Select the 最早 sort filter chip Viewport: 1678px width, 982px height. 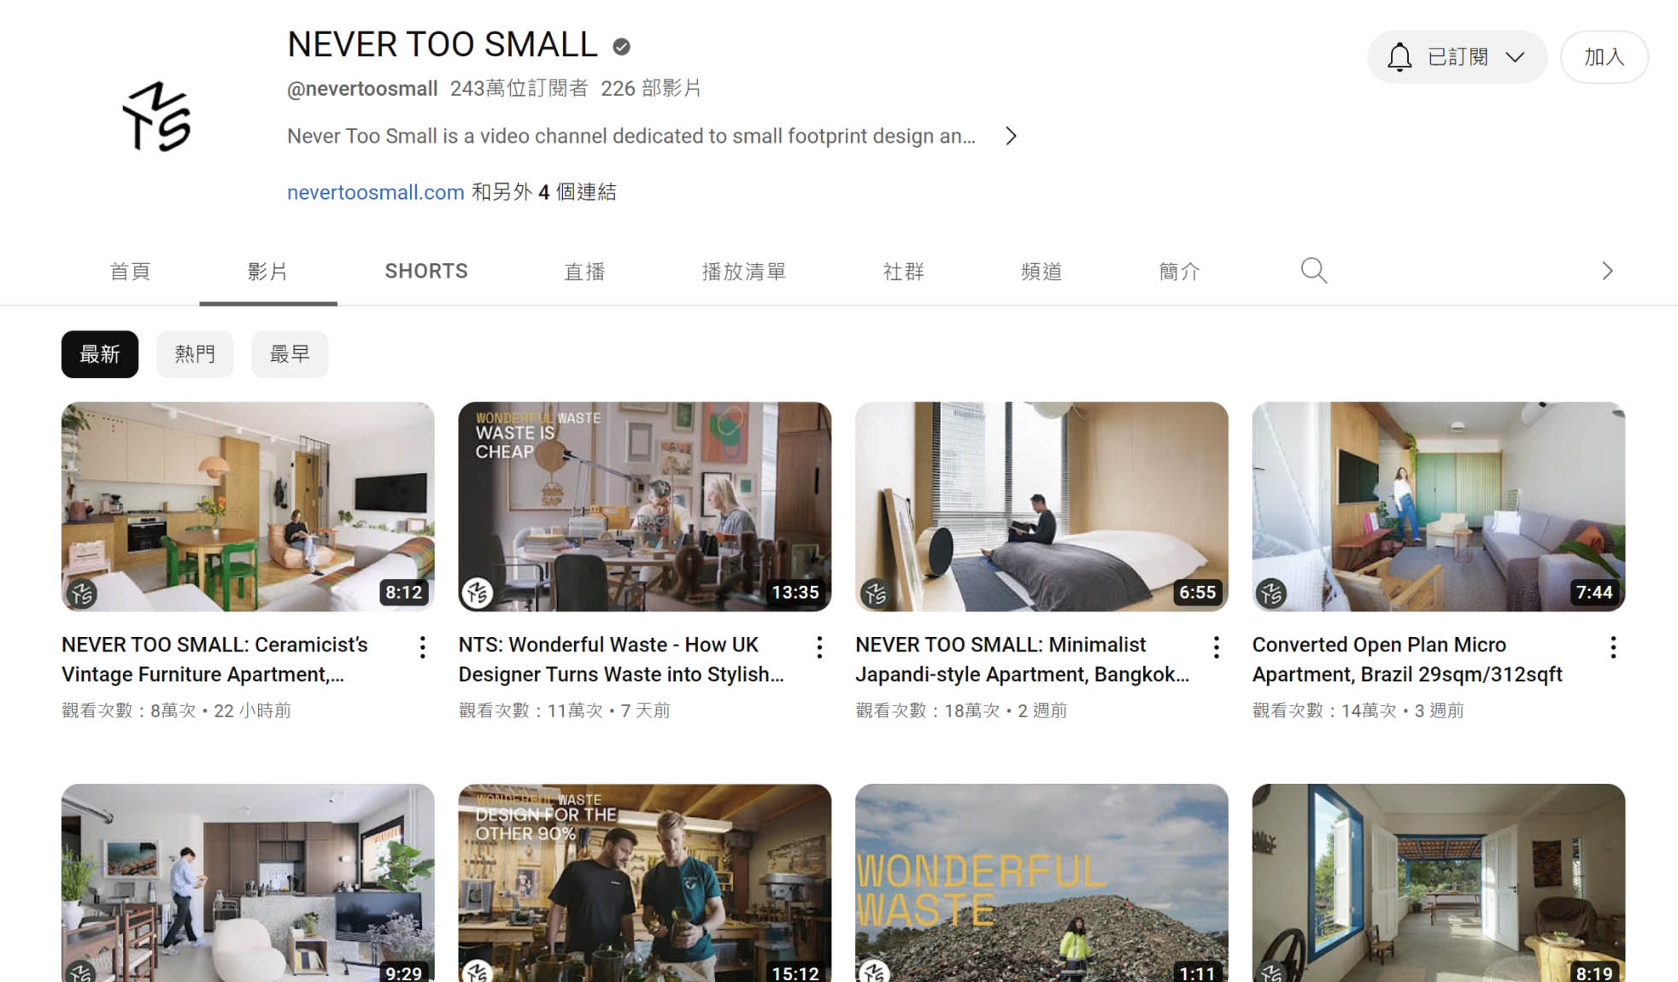coord(289,354)
